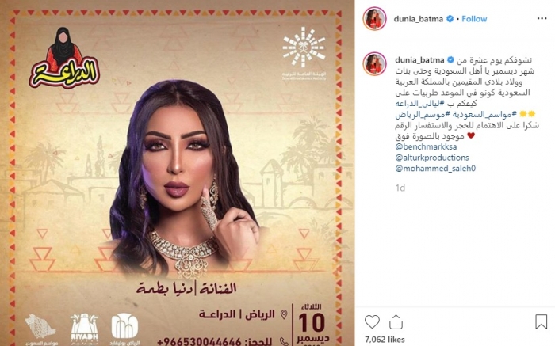555x346 pixels.
Task: Open the #مواسم_السعودية hashtag
Action: [x=478, y=115]
